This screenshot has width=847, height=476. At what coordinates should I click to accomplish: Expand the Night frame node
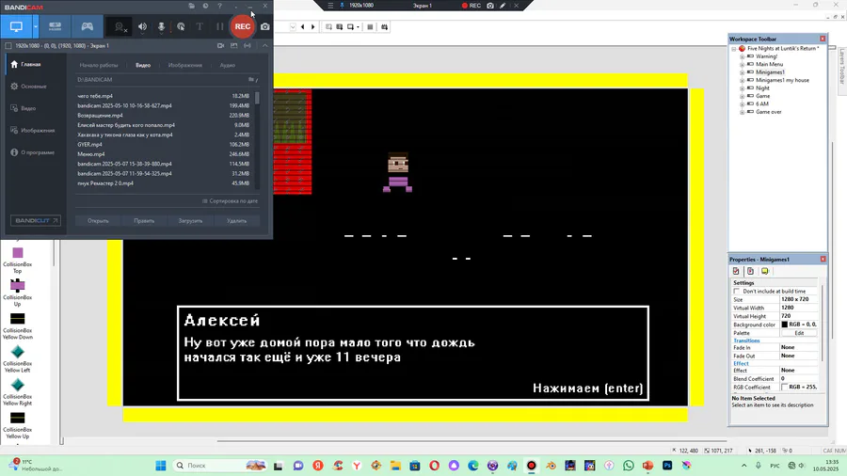pos(742,88)
